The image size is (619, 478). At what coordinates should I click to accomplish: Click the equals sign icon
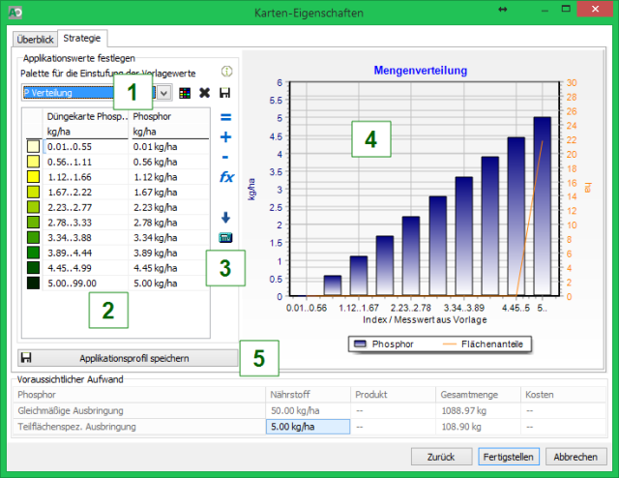point(225,117)
